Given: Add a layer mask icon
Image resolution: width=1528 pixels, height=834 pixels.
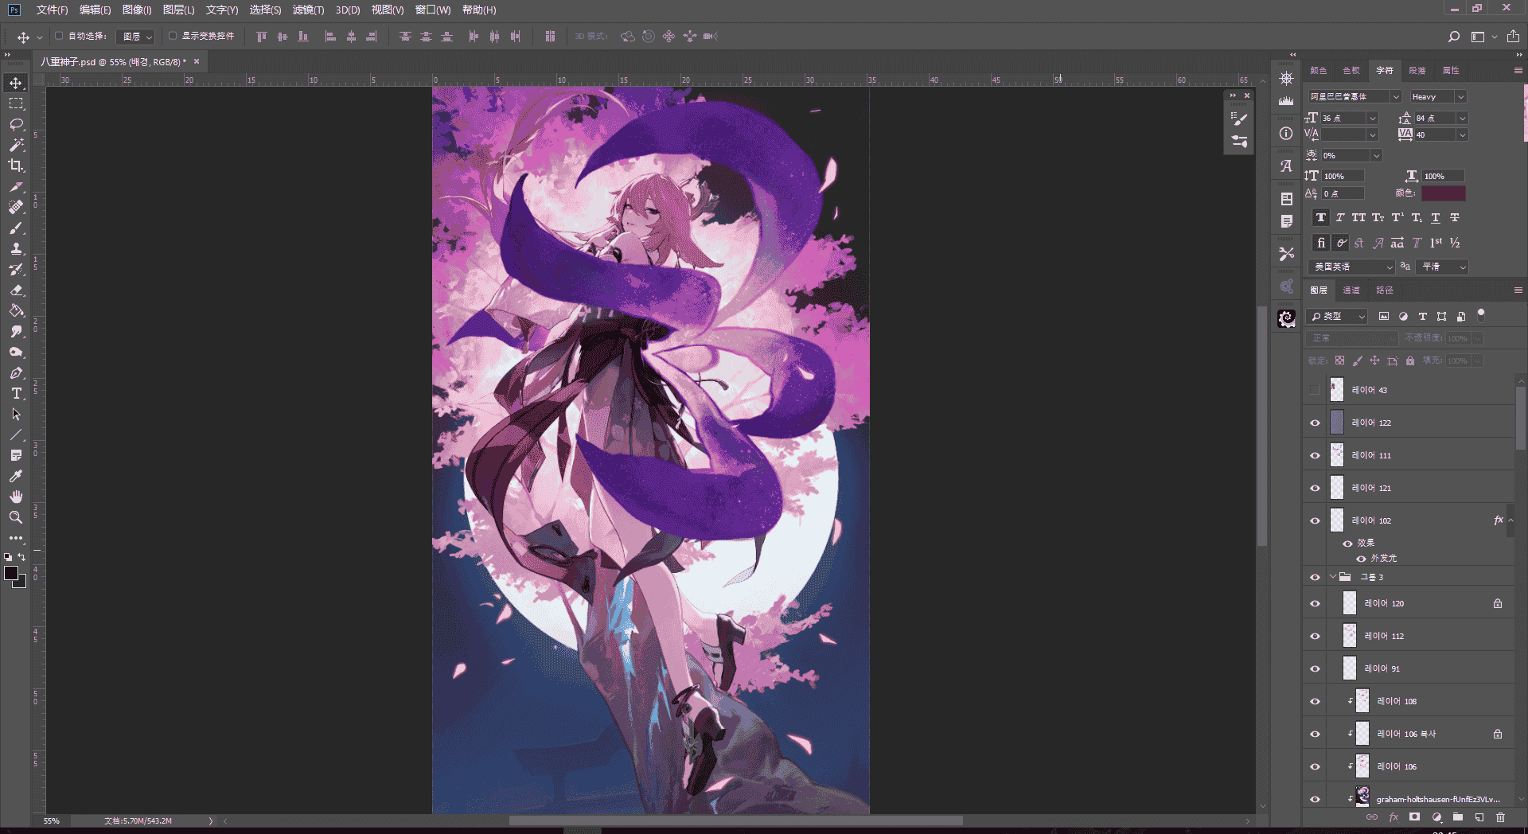Looking at the screenshot, I should click(x=1414, y=817).
